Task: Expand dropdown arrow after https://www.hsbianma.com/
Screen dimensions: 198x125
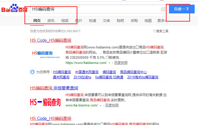Action: tap(109, 63)
